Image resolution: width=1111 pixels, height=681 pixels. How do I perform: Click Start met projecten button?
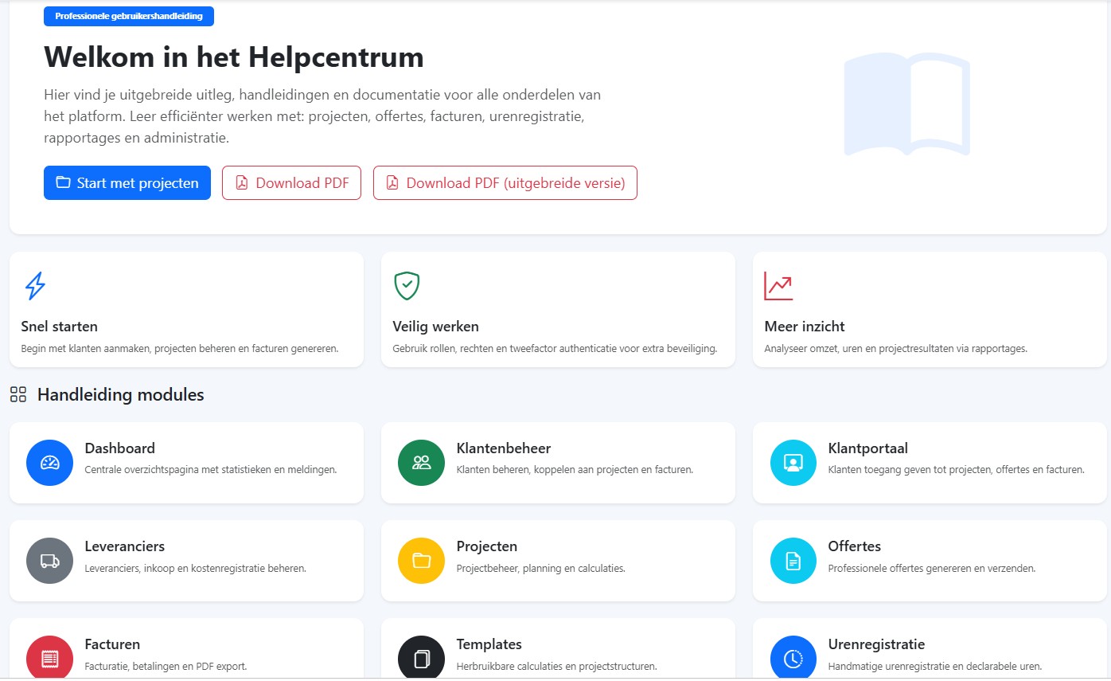point(127,182)
